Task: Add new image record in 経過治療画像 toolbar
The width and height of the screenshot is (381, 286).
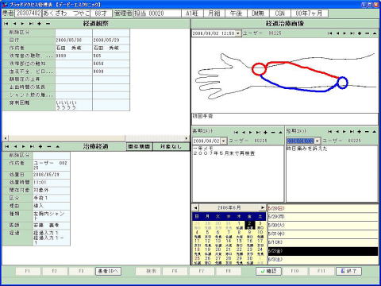Action: tap(360, 33)
